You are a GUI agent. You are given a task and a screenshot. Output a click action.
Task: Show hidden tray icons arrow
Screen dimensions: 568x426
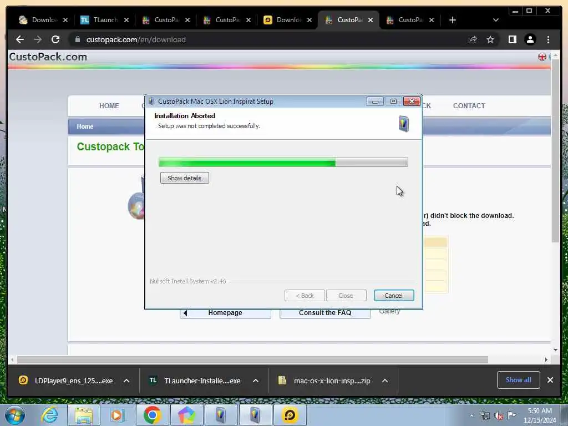point(471,415)
